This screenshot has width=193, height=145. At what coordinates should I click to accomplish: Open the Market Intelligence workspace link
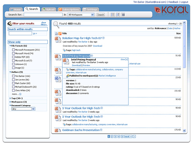pos(107,76)
